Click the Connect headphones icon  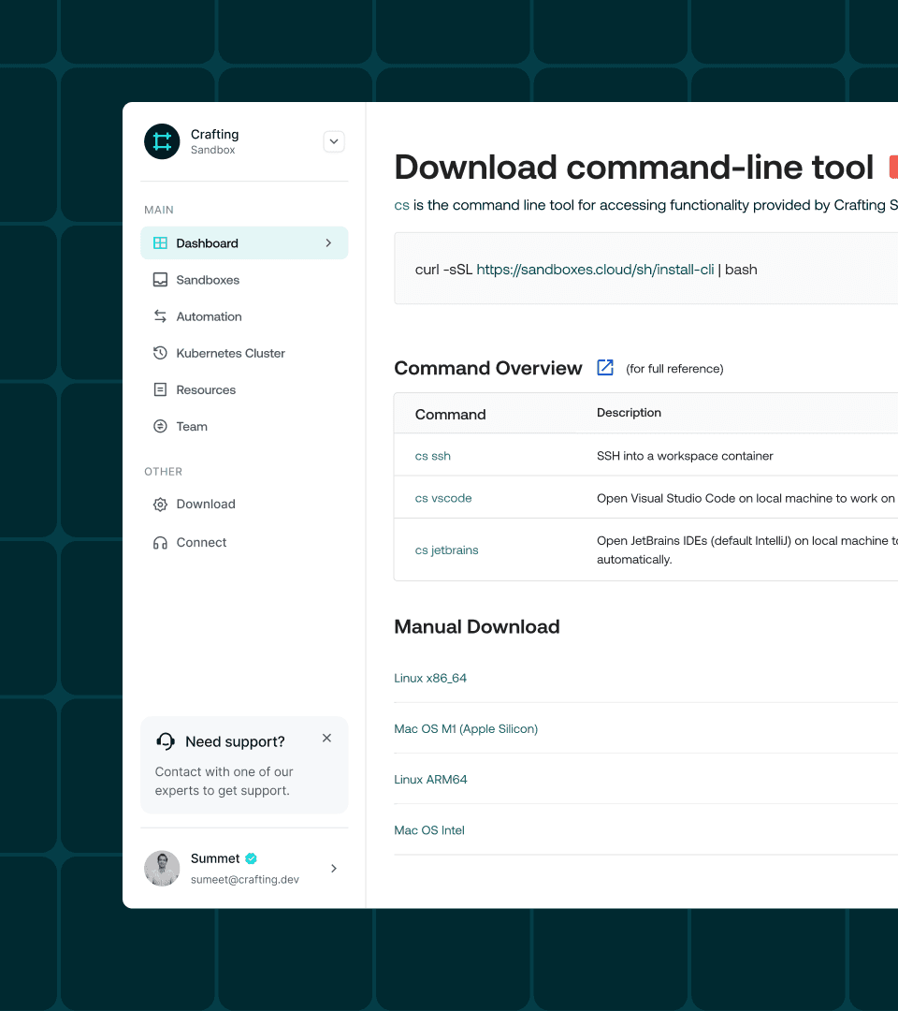tap(160, 543)
